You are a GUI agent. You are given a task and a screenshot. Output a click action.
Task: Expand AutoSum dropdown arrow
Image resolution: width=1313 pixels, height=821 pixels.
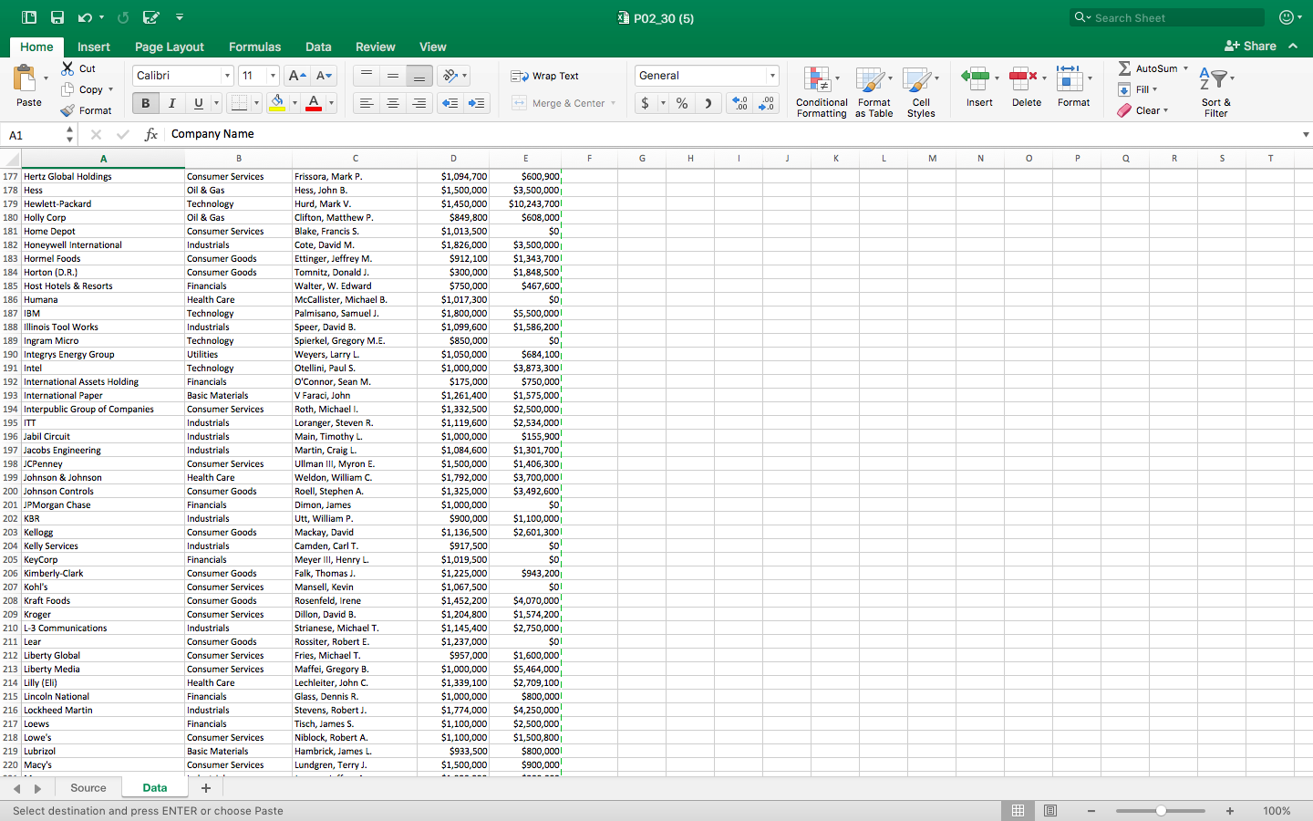(x=1185, y=68)
